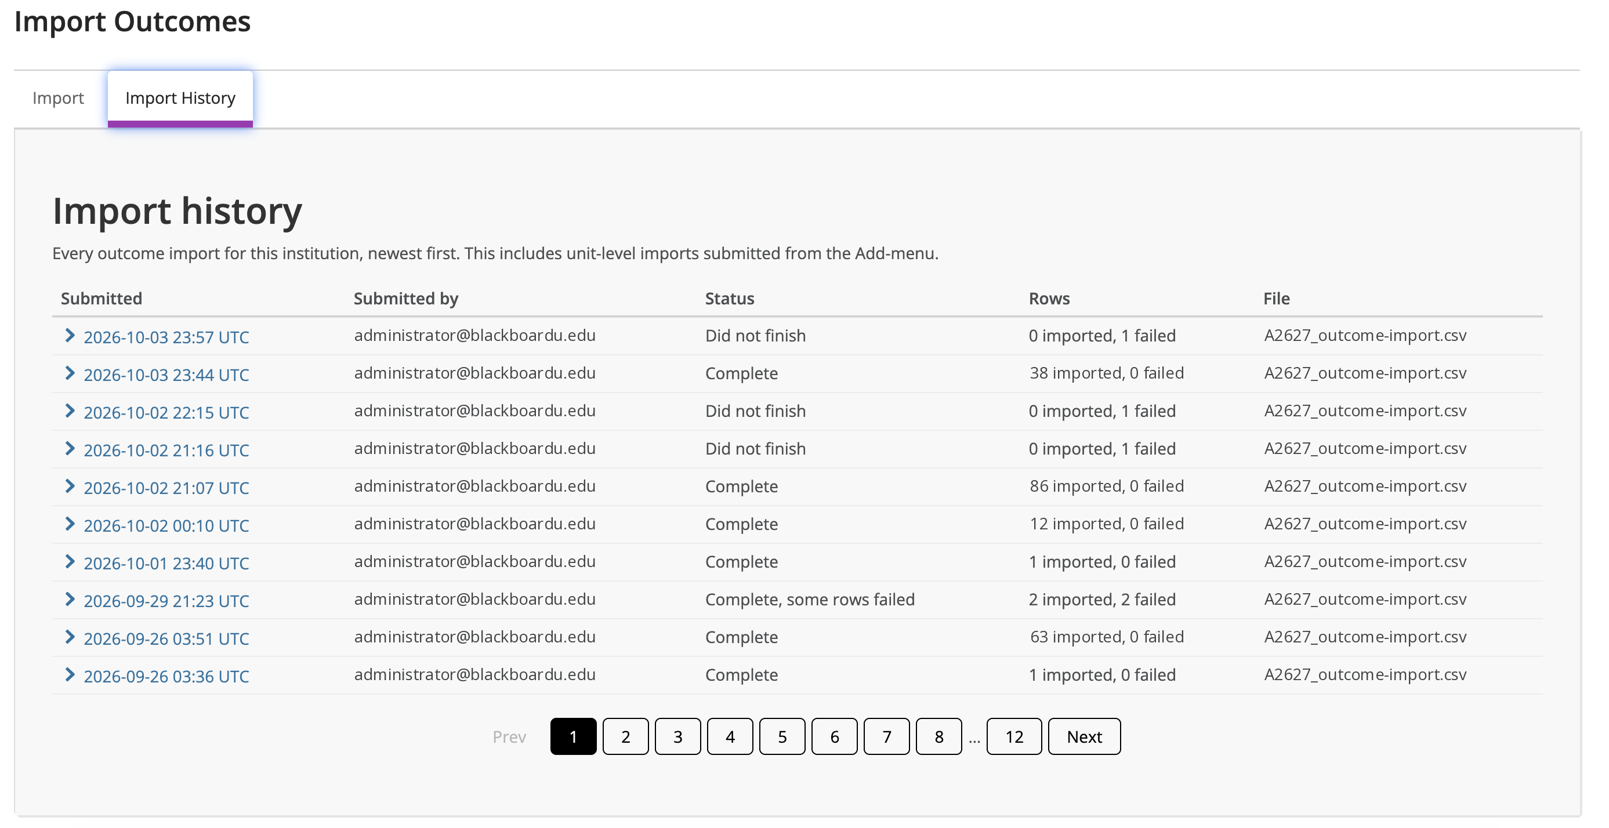Expand the 2026-09-29 21:23 UTC row chevron

pyautogui.click(x=70, y=600)
